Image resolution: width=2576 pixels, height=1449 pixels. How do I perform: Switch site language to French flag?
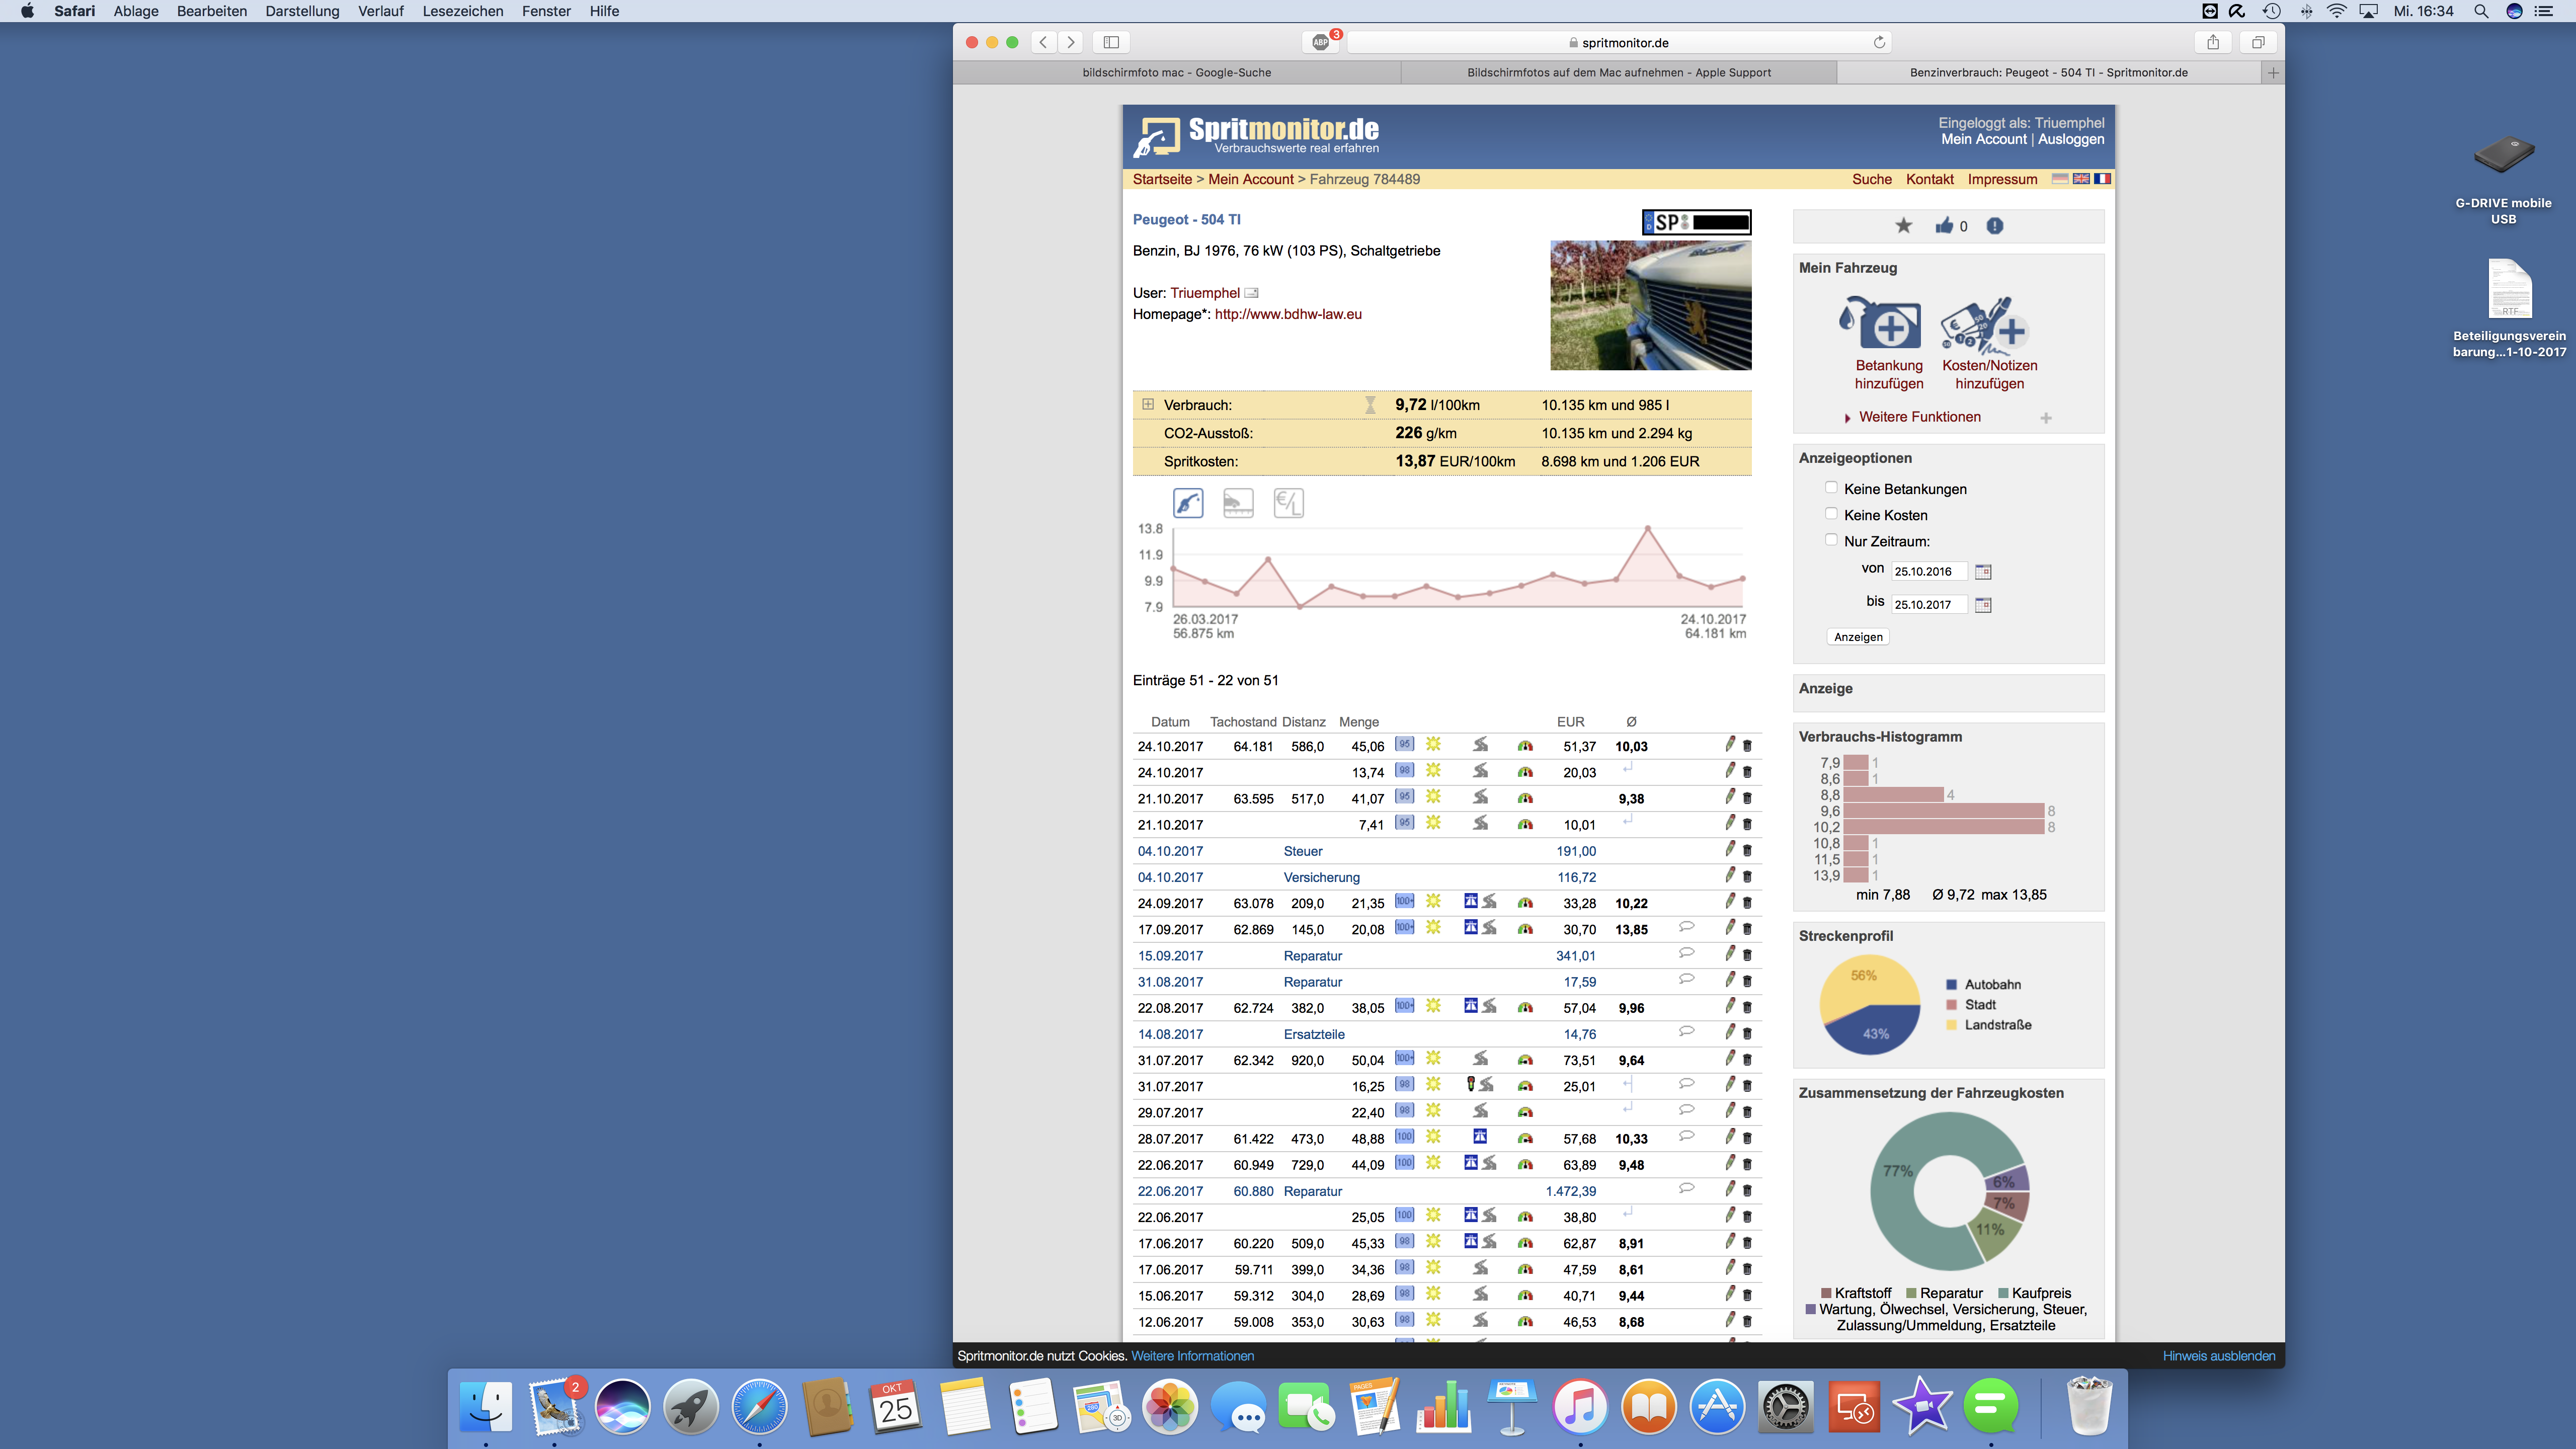(2103, 179)
